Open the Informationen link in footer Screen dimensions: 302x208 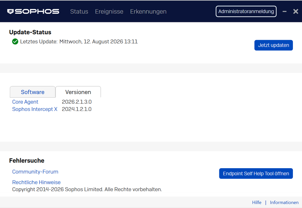coord(284,203)
